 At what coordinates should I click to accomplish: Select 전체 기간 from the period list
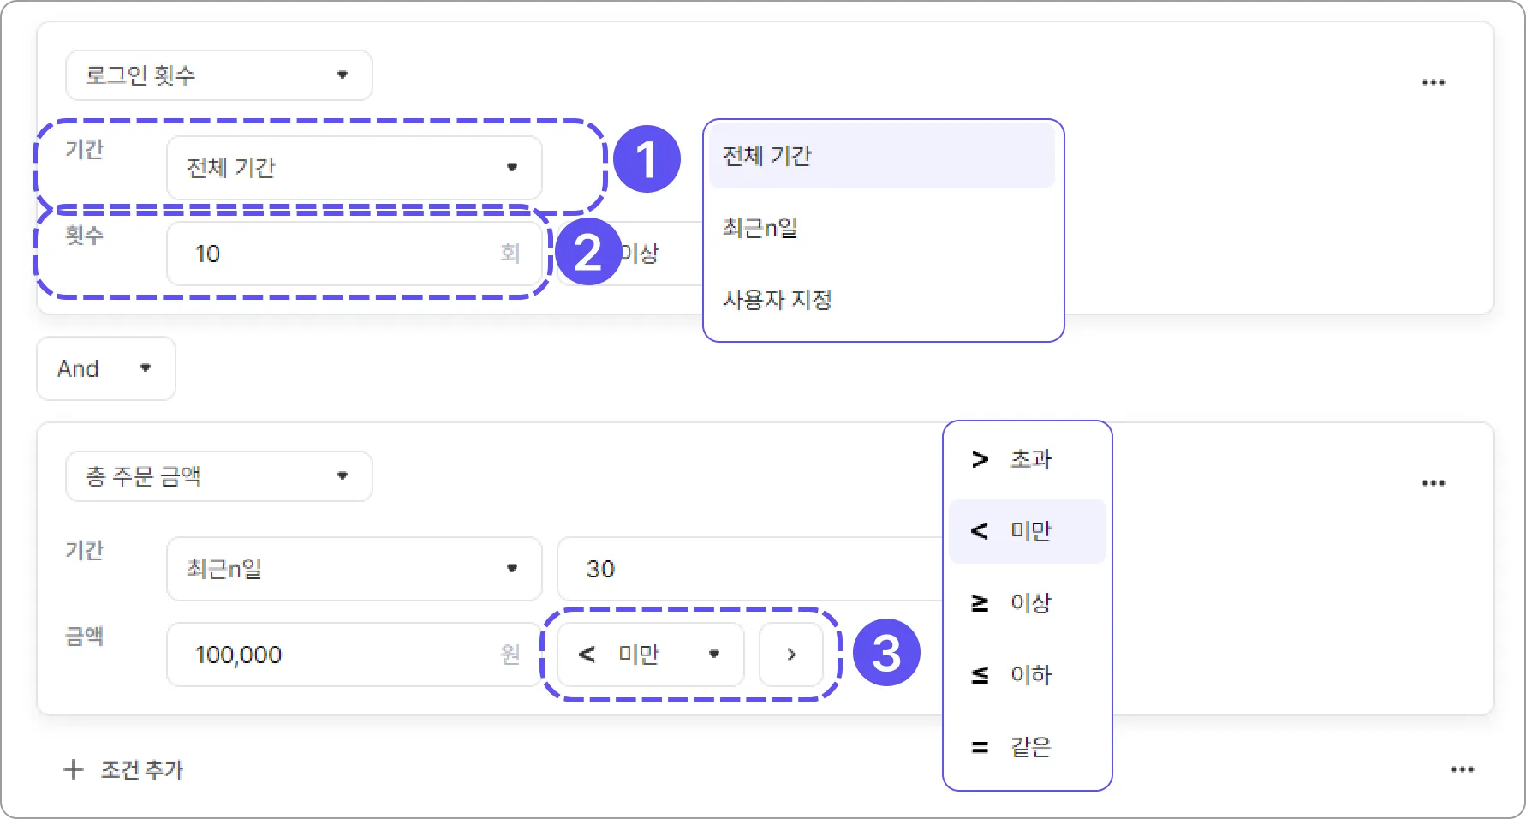tap(881, 156)
